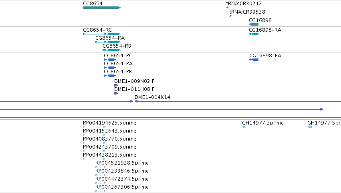
Task: Select tRNA:CR33538 gene arrow glyph
Action: click(x=230, y=16)
